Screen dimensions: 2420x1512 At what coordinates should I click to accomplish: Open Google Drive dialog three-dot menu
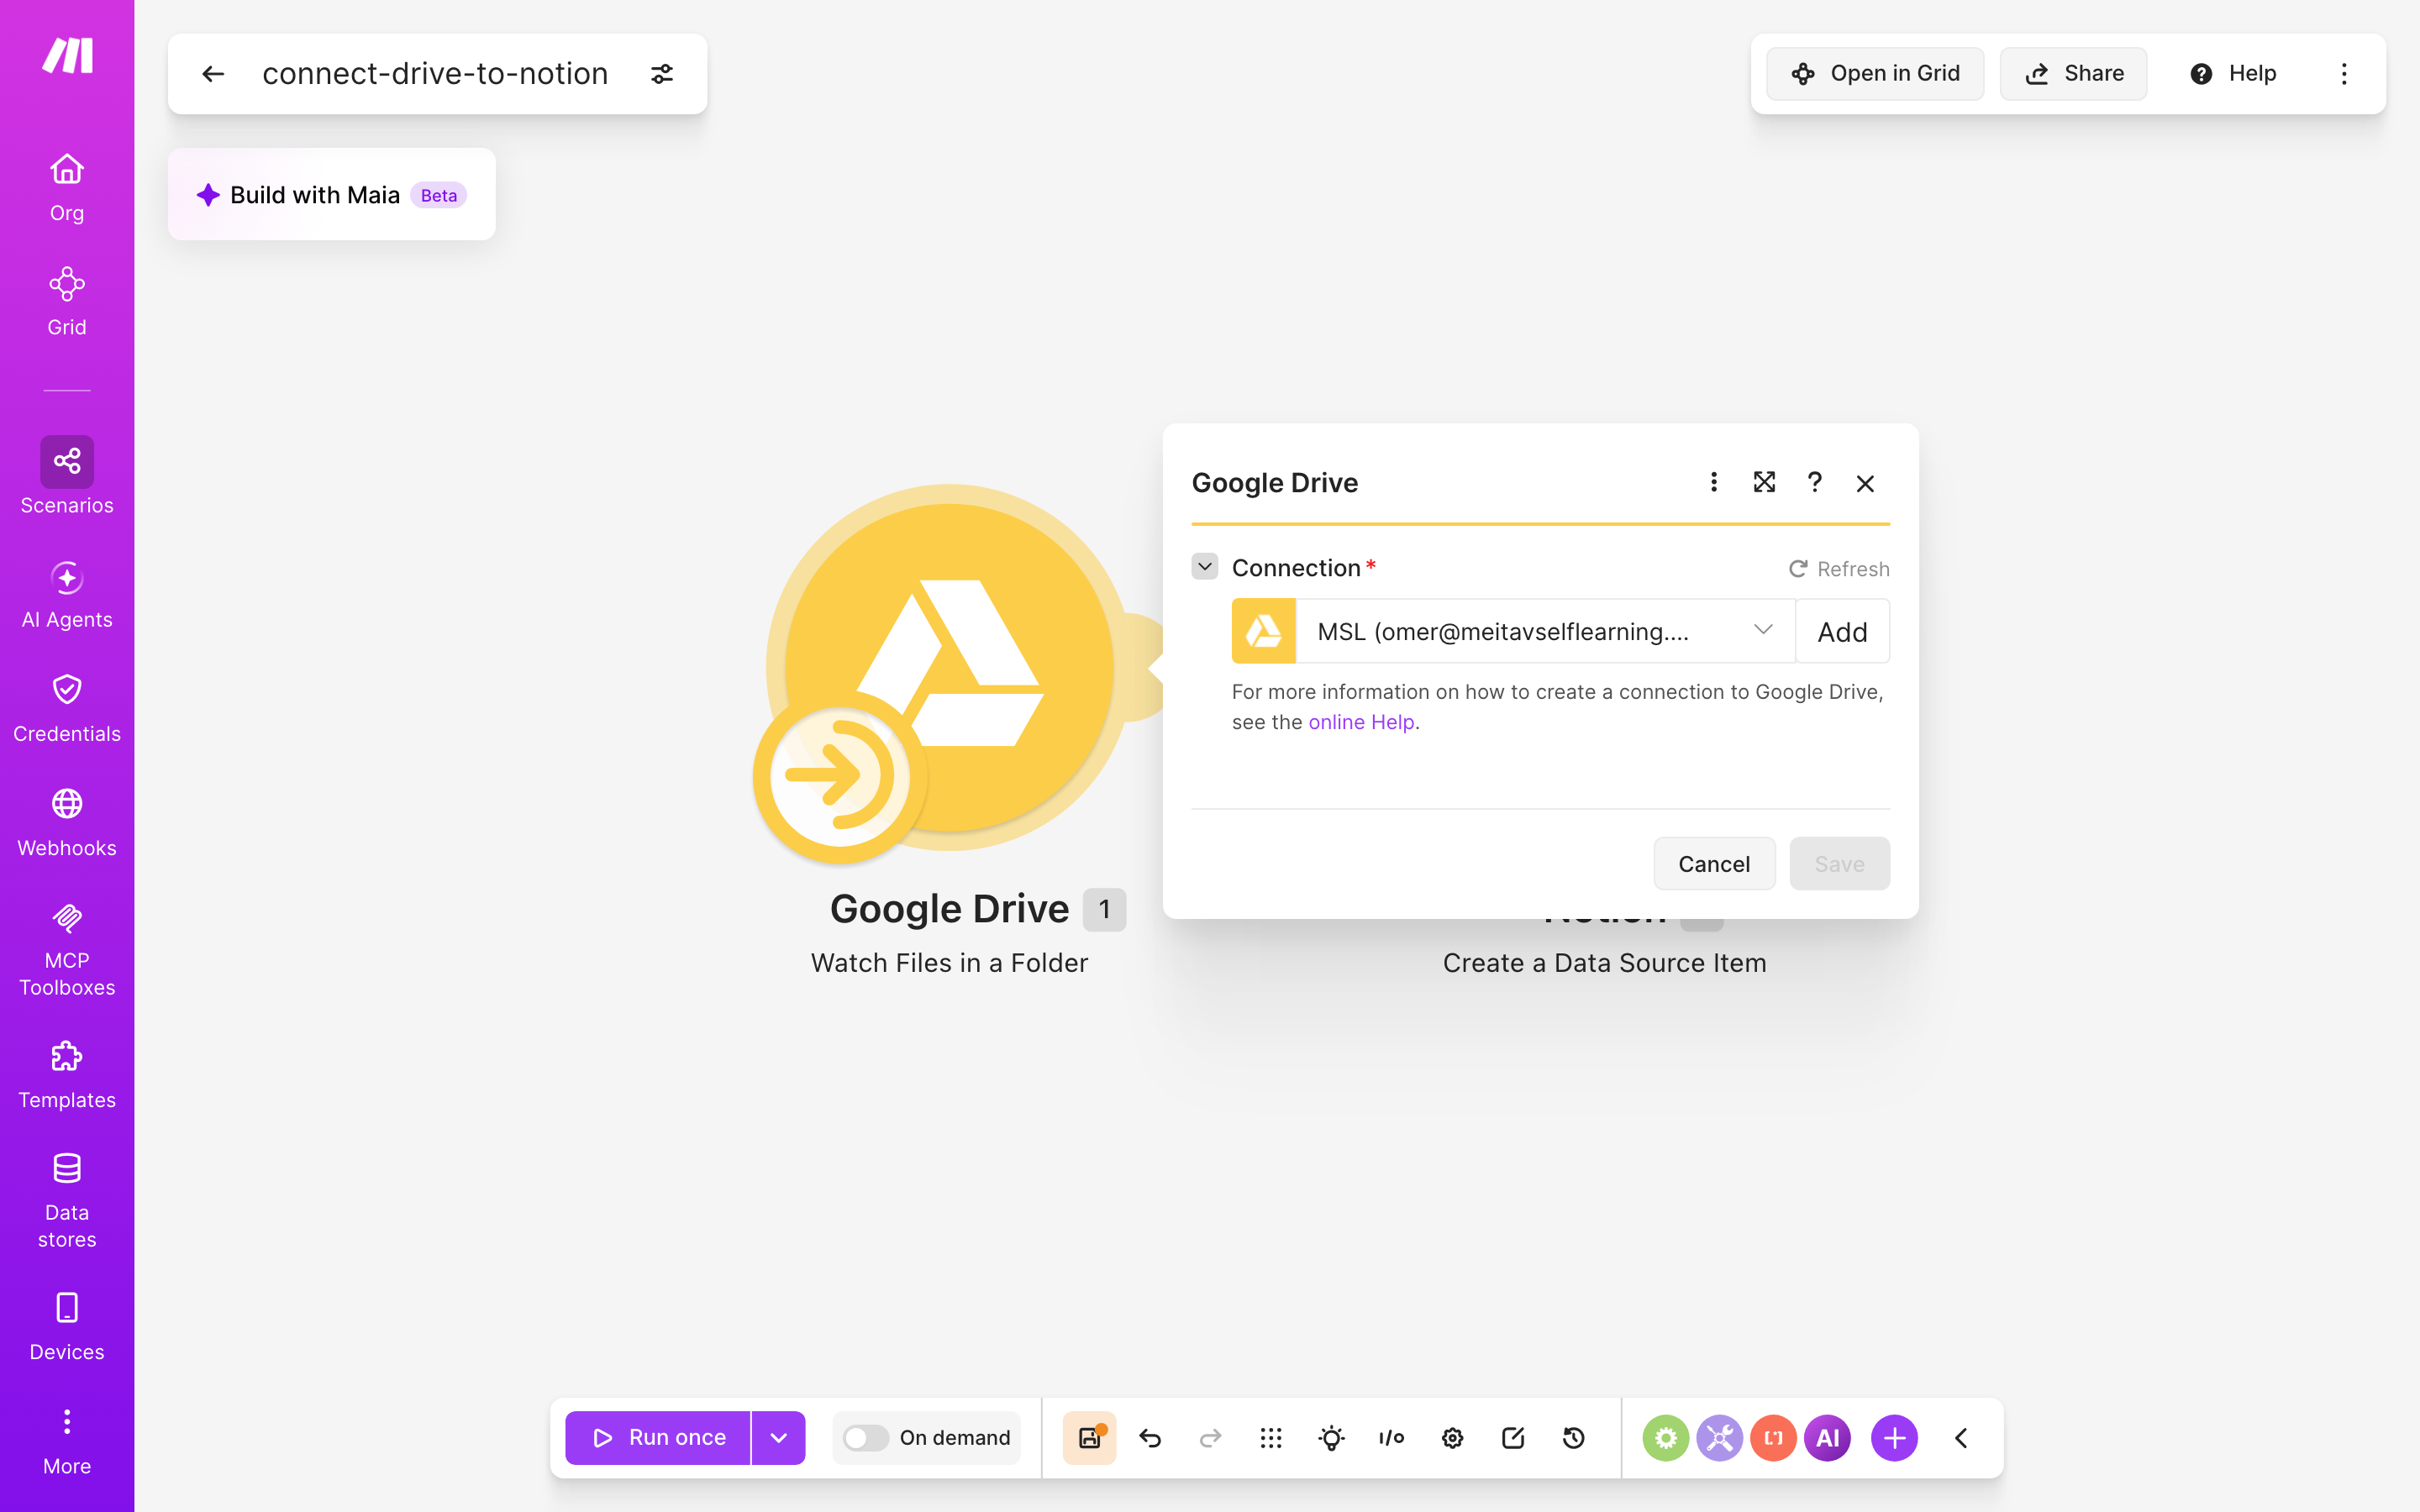(x=1713, y=482)
